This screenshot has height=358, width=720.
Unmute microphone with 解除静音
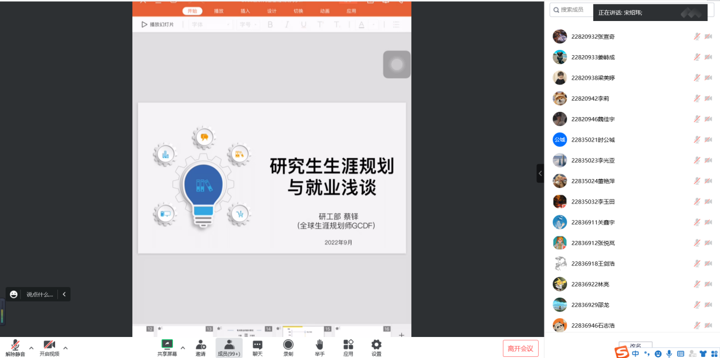15,345
